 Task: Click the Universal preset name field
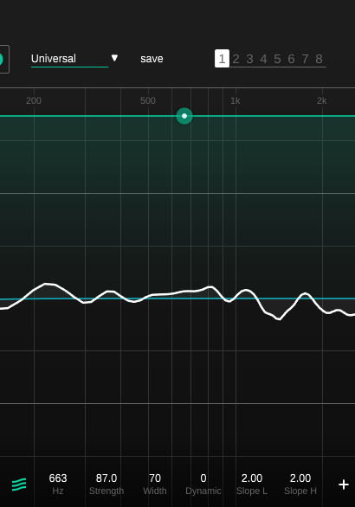tap(69, 59)
